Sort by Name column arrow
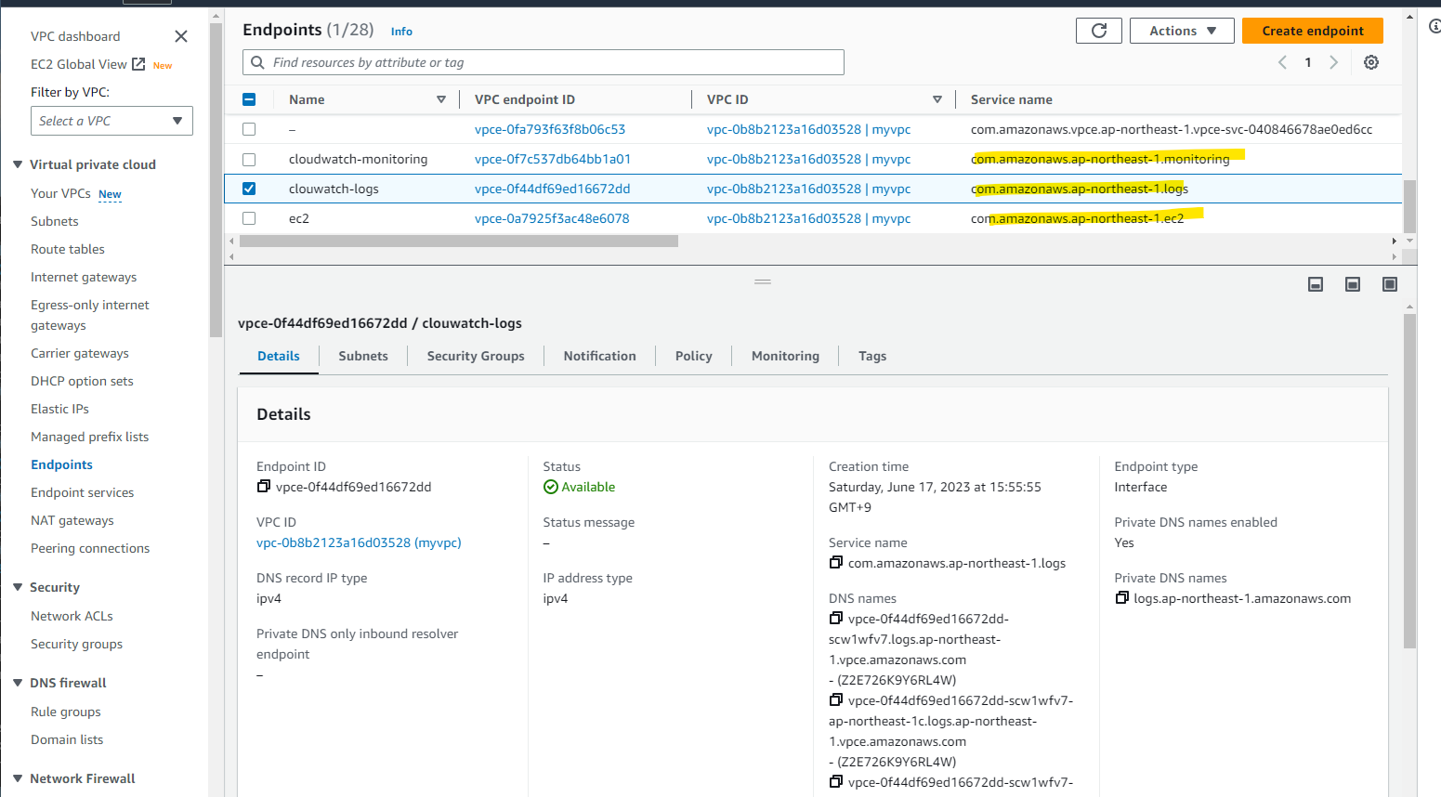The width and height of the screenshot is (1441, 797). [x=441, y=99]
